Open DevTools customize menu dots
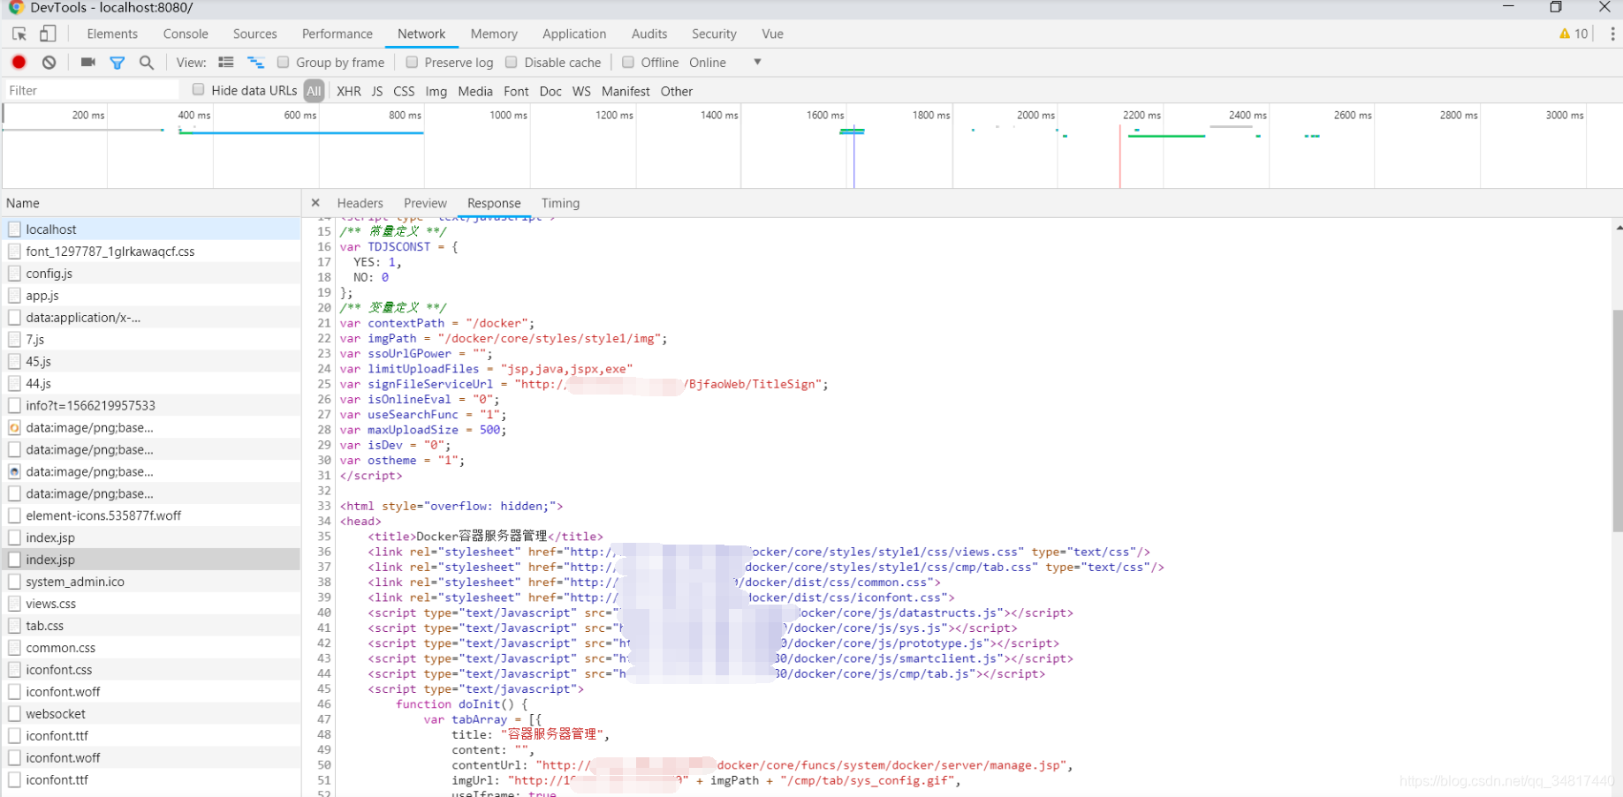This screenshot has height=797, width=1623. (x=1612, y=34)
